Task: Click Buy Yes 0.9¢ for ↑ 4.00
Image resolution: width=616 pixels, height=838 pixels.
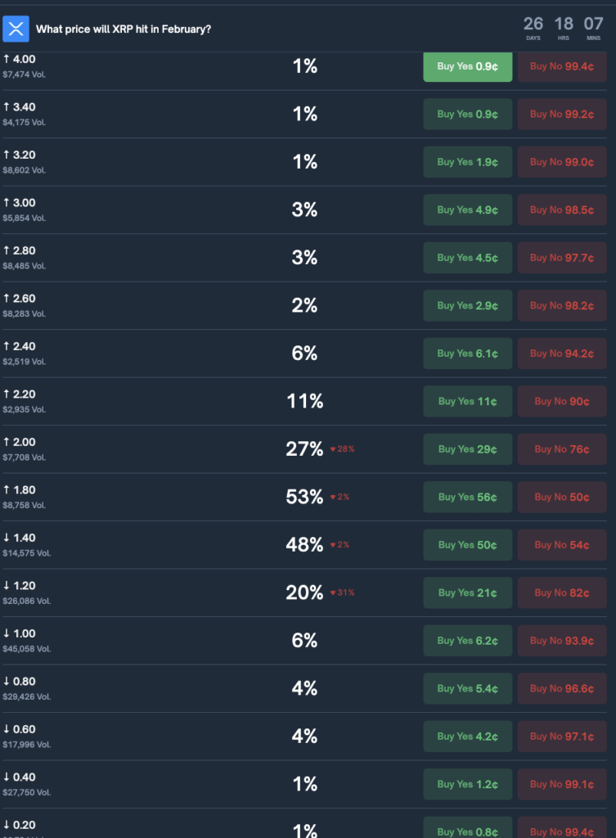Action: 467,66
